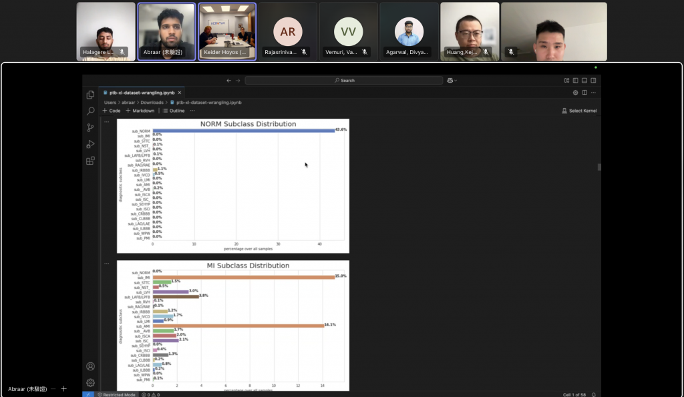Open the Copilot chat dropdown arrow

point(456,80)
